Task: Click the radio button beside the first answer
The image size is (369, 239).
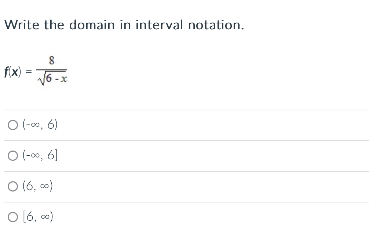Action: (13, 125)
